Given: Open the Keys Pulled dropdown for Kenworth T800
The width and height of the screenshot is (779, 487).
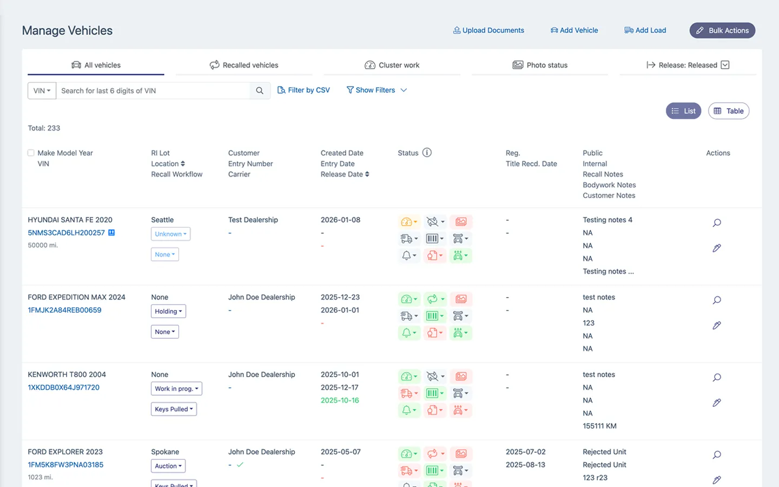Looking at the screenshot, I should point(174,410).
